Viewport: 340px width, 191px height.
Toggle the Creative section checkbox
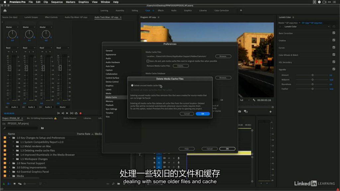pyautogui.click(x=334, y=40)
